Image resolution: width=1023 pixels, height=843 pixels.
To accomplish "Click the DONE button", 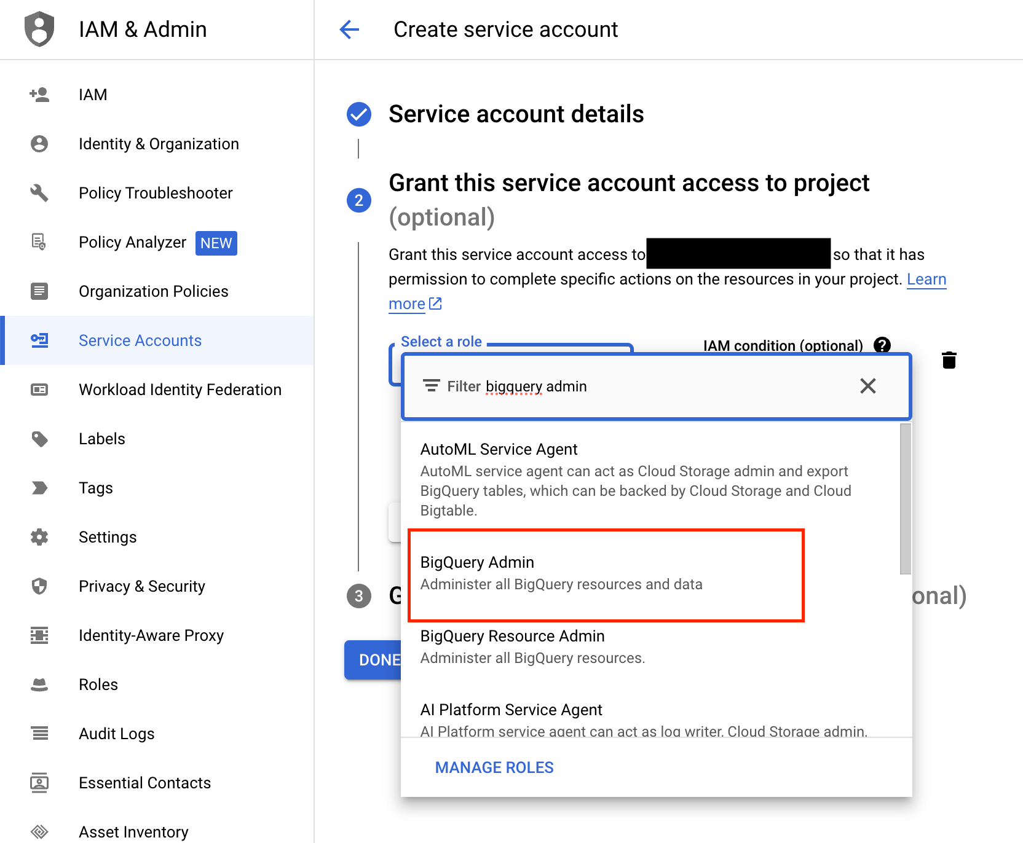I will 373,660.
